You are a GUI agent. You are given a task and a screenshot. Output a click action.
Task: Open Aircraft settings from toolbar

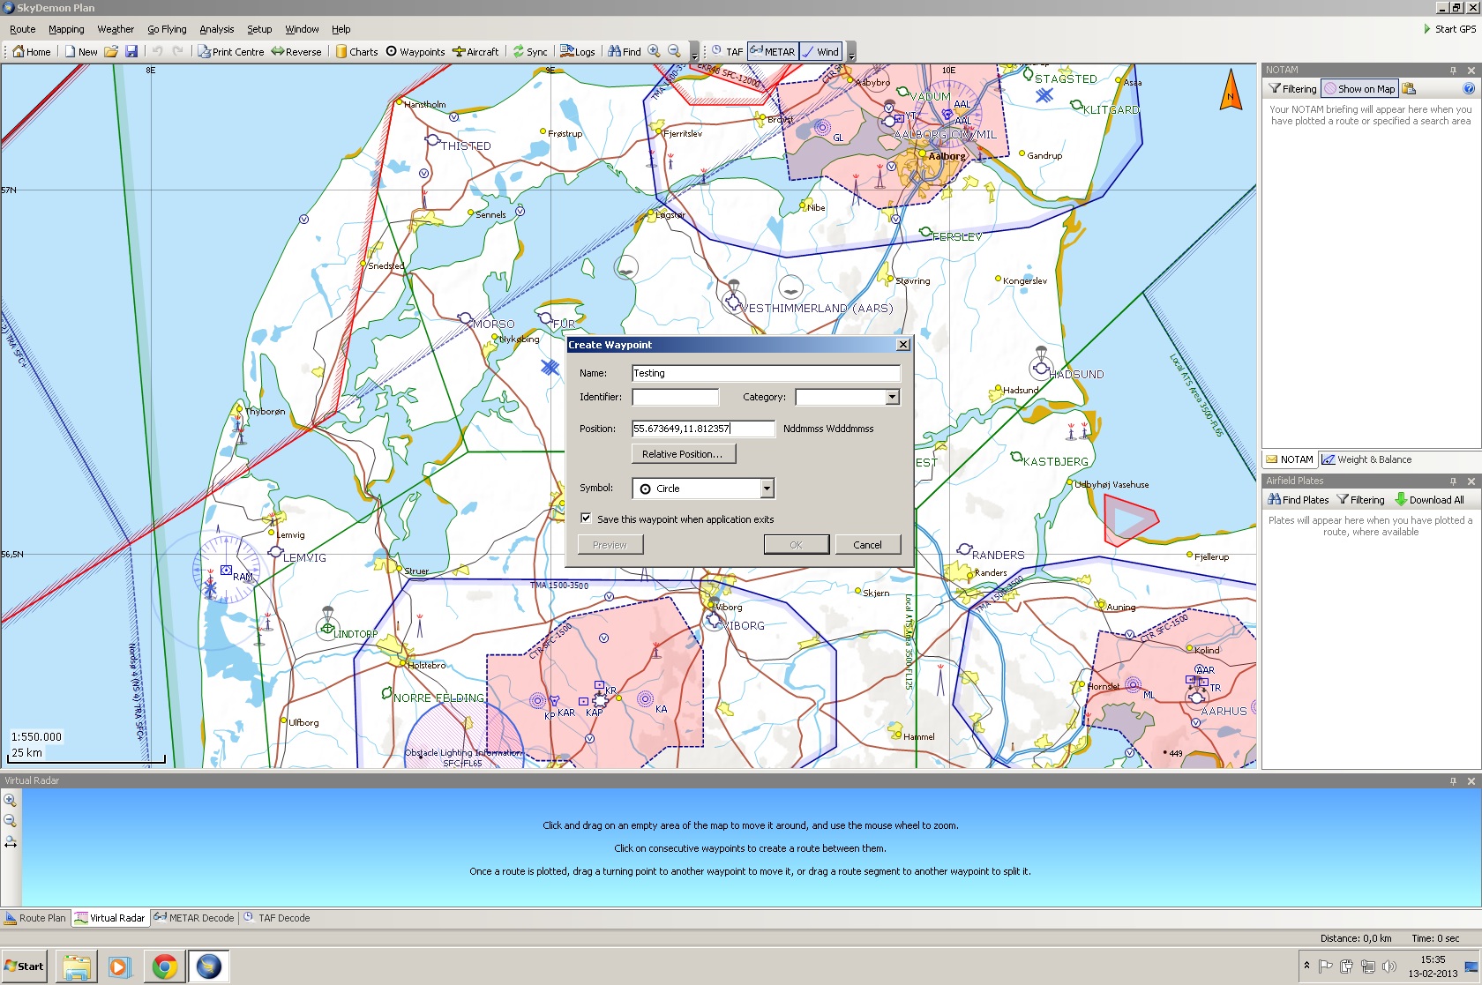tap(475, 52)
